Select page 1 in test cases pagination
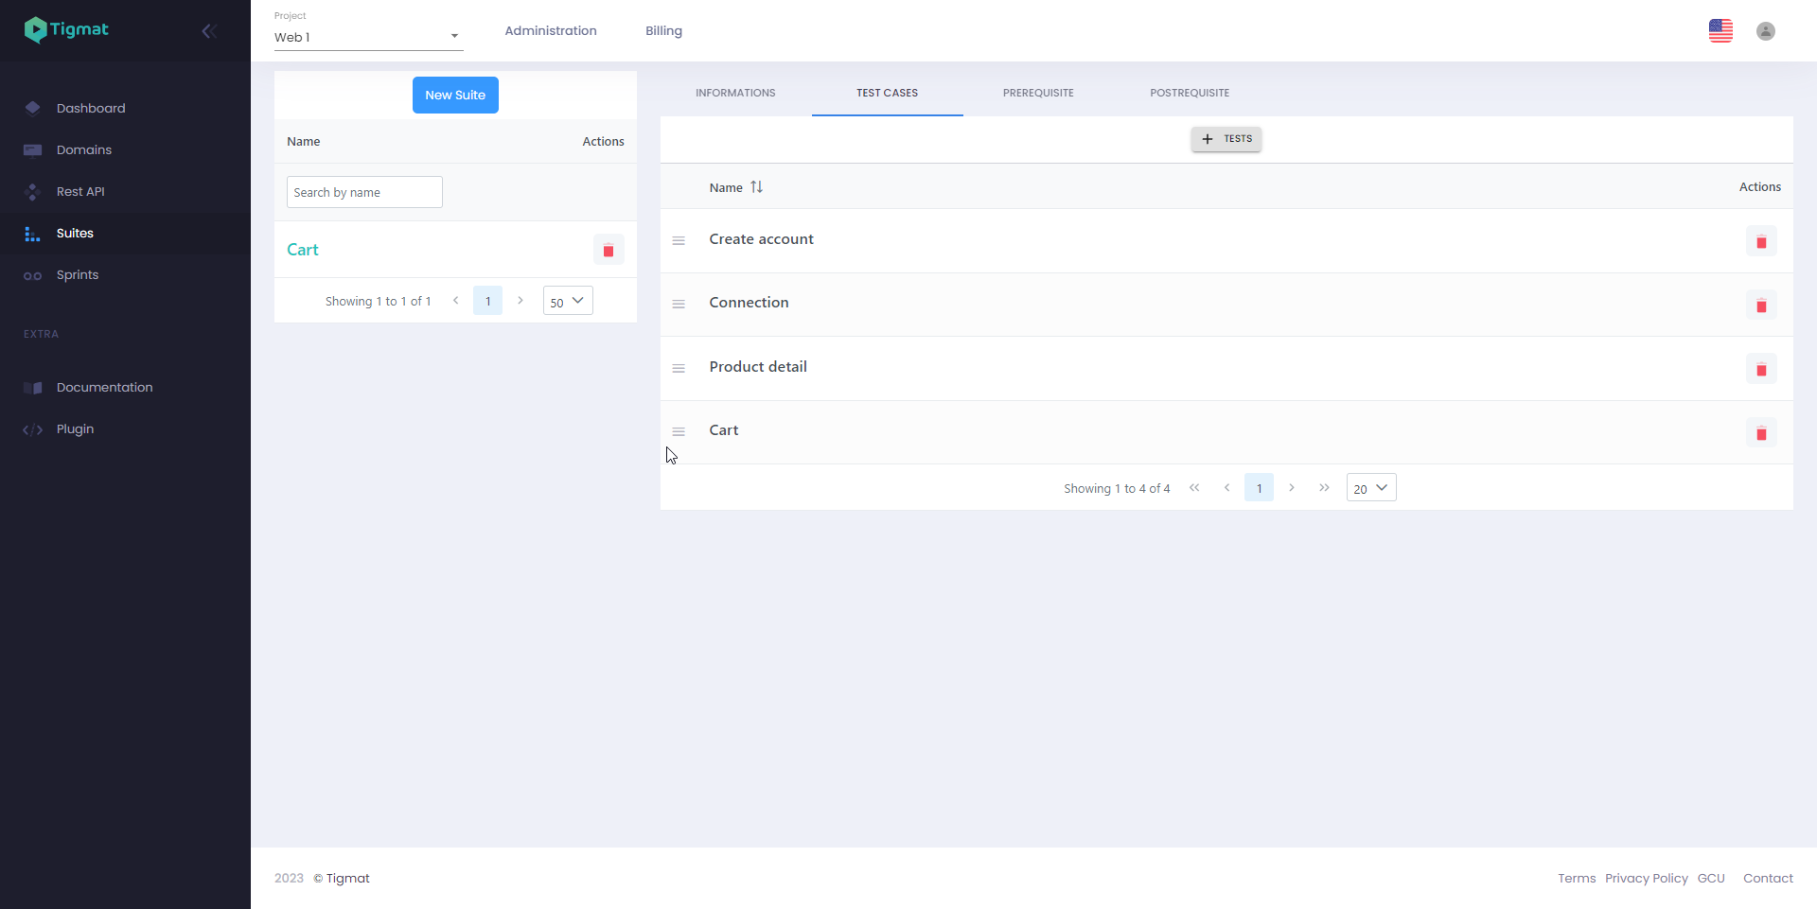This screenshot has width=1817, height=909. tap(1259, 488)
